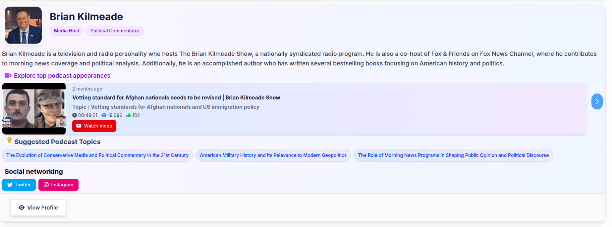Open the Instagram social link
The width and height of the screenshot is (612, 227).
pos(58,185)
